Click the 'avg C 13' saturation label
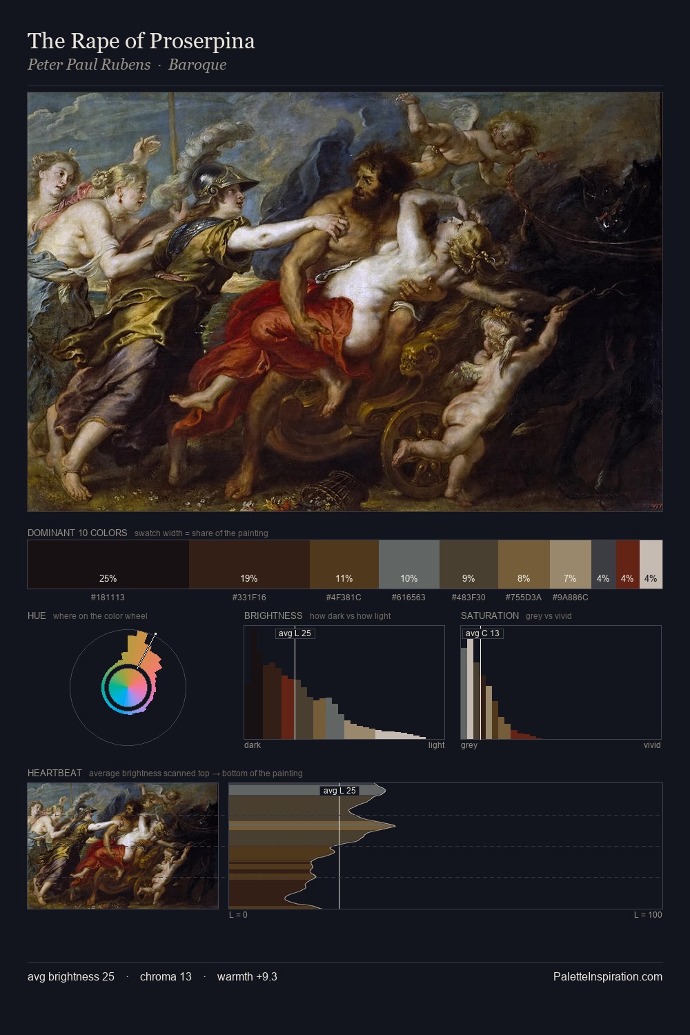This screenshot has width=690, height=1035. click(x=482, y=633)
